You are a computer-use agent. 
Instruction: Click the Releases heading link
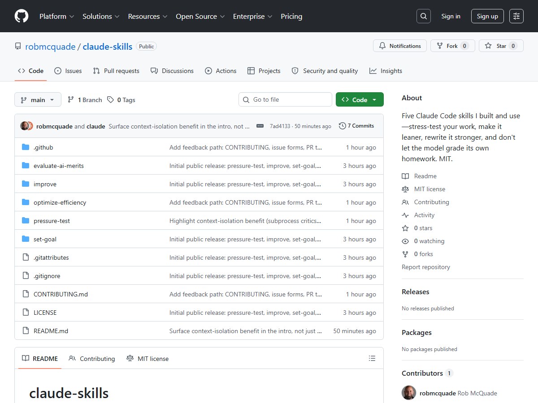(x=415, y=292)
